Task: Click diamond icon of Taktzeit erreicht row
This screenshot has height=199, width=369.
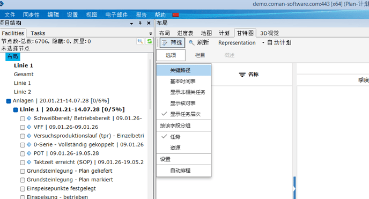Action: (x=29, y=162)
